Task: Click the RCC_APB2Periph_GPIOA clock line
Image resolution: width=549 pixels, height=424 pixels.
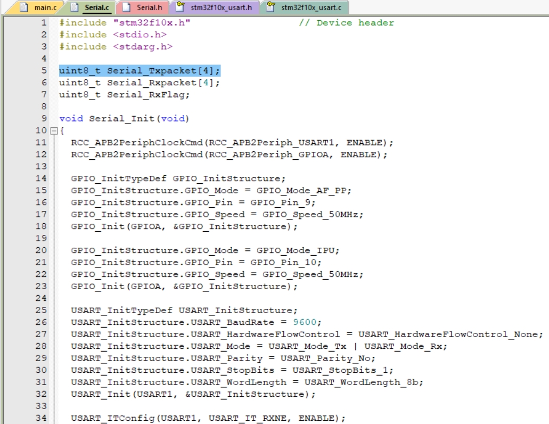Action: click(x=229, y=155)
